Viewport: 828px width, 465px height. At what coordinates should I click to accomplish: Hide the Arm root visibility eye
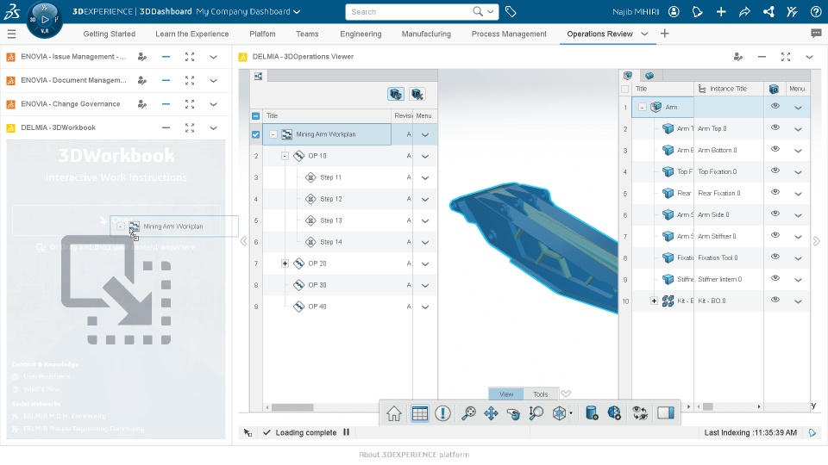(x=775, y=106)
